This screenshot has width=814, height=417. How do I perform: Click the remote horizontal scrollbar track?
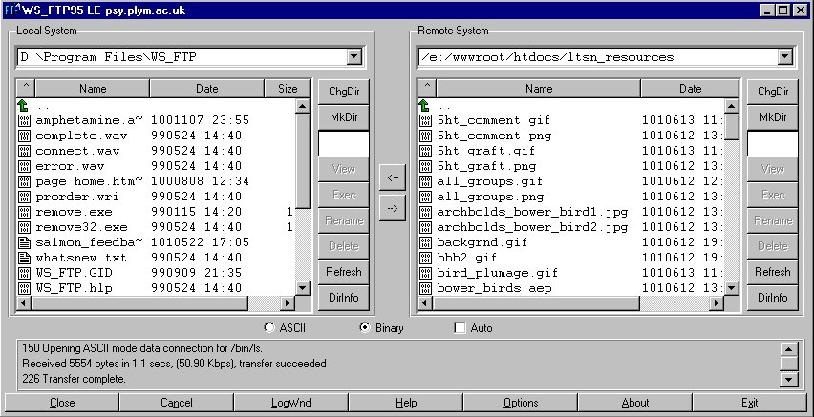pos(573,303)
